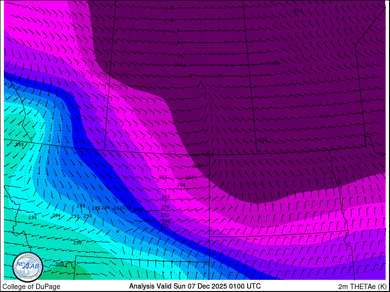Click the NEXLAB logo

28,267
